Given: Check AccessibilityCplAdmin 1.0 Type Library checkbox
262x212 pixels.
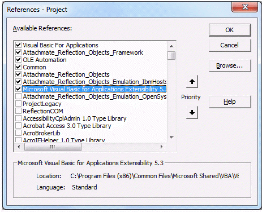Looking at the screenshot, I should [18, 118].
